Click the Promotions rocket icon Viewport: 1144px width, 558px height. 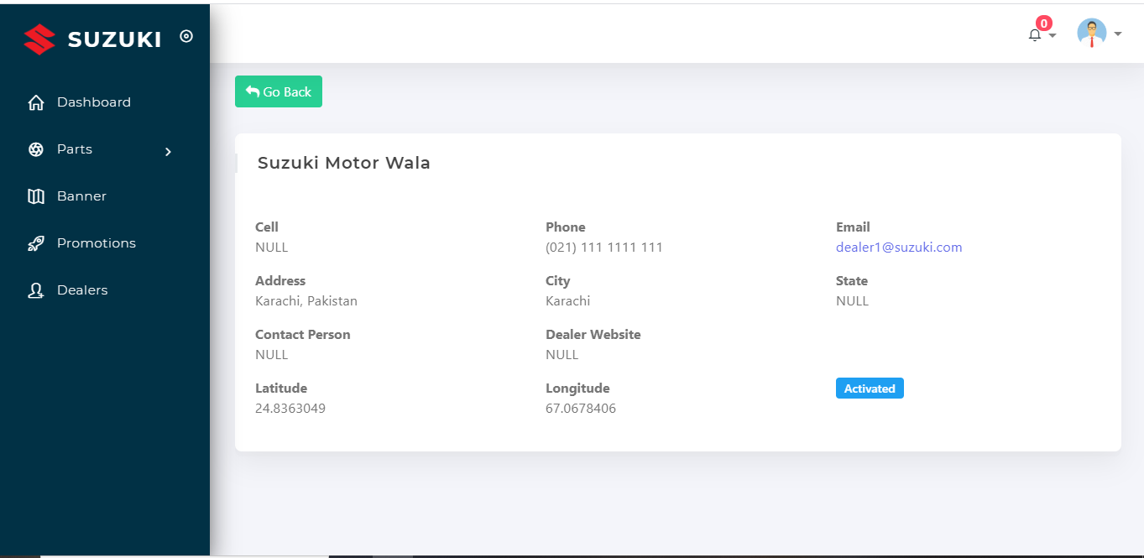36,243
